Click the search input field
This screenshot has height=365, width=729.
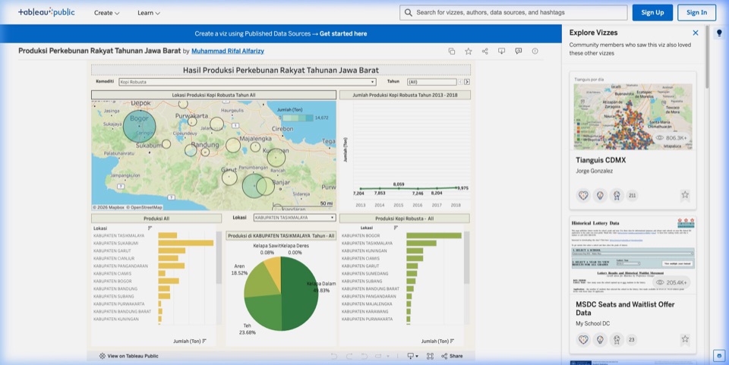pos(513,13)
